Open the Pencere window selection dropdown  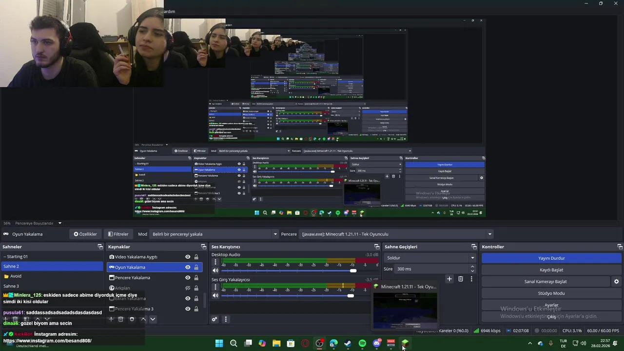click(396, 234)
